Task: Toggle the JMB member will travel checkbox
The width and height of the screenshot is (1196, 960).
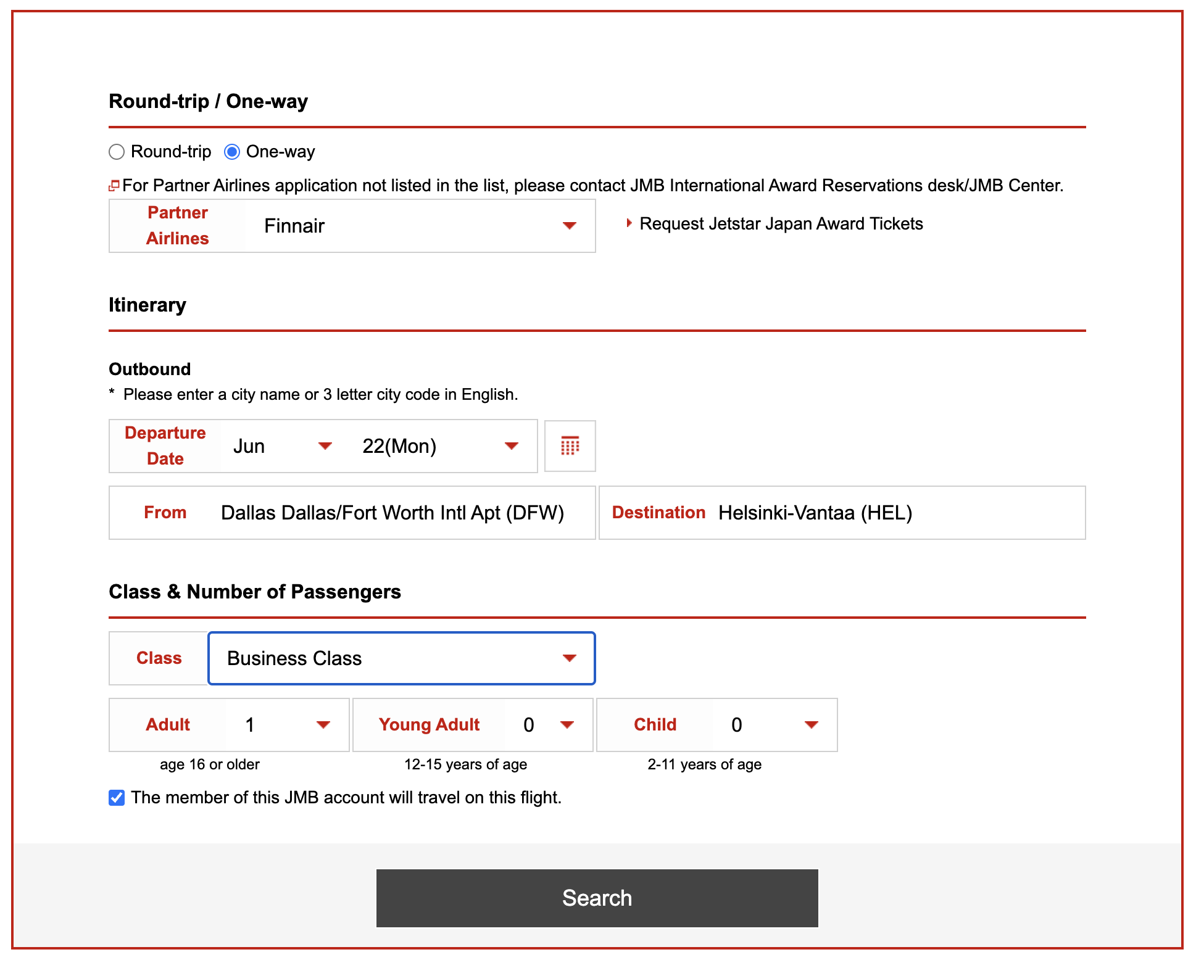Action: click(117, 798)
